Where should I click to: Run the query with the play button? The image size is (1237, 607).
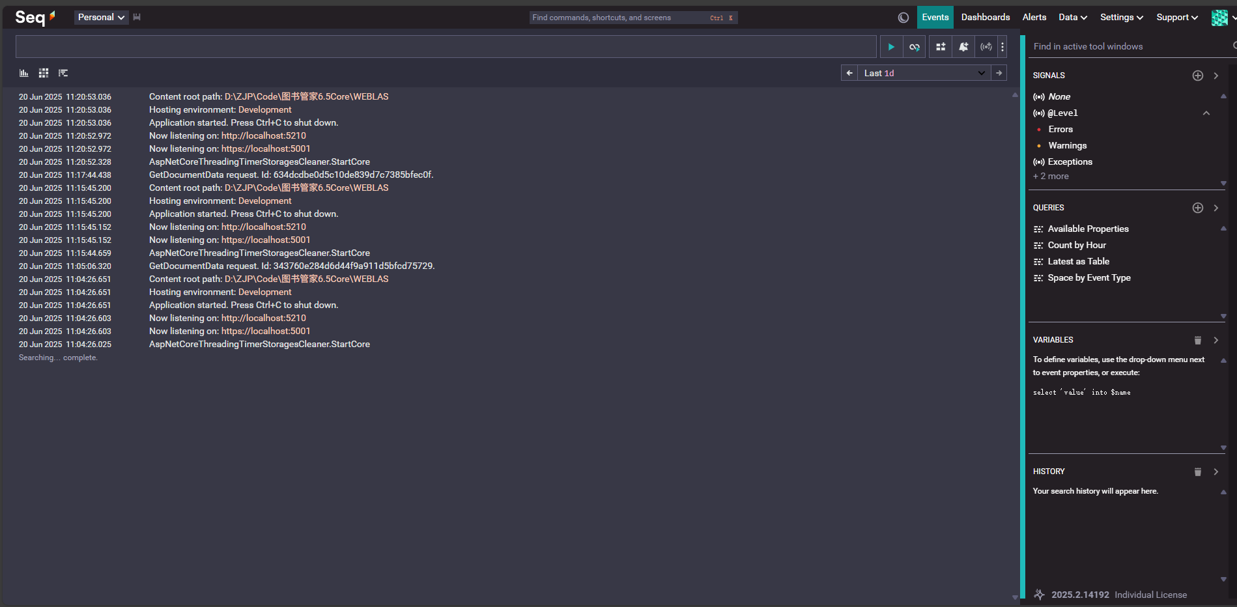pyautogui.click(x=891, y=47)
